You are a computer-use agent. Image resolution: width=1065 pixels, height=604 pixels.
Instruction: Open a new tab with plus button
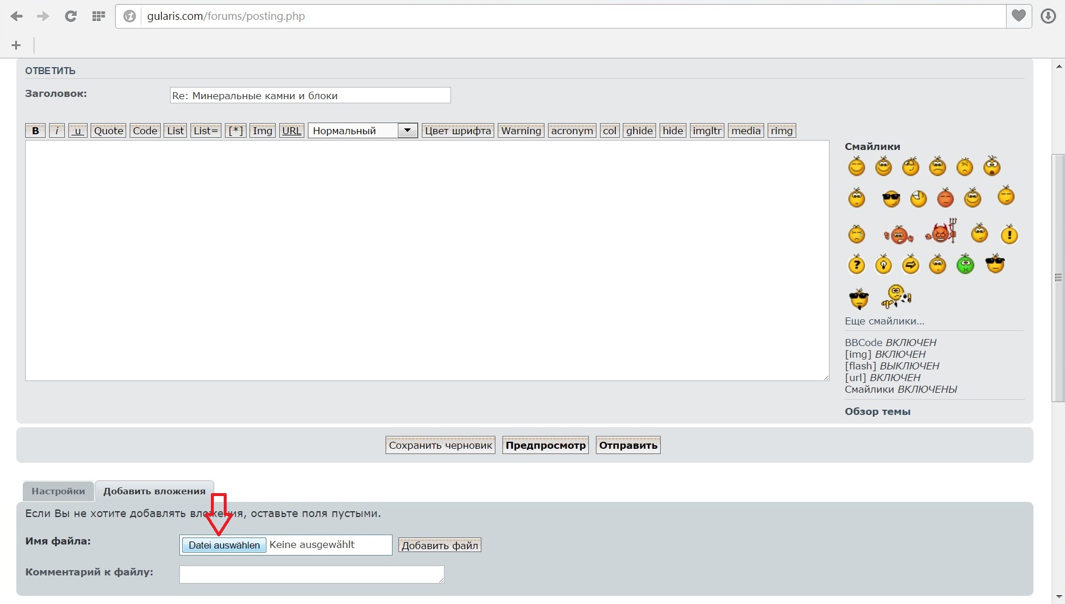click(x=16, y=45)
